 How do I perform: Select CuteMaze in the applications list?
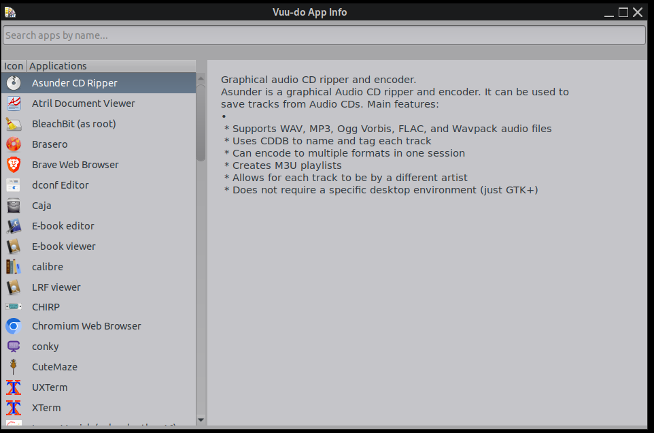pos(99,367)
